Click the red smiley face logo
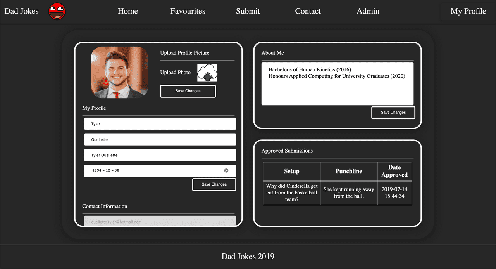This screenshot has width=496, height=269. tap(57, 11)
